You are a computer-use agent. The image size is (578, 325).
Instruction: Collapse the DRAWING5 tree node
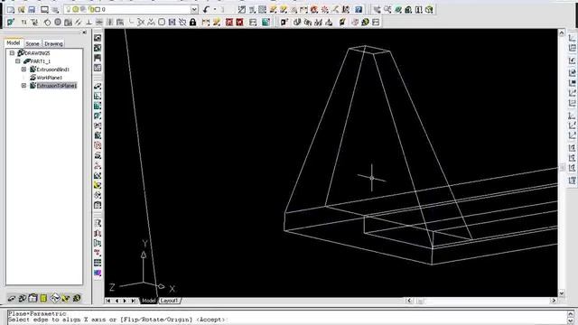click(12, 53)
